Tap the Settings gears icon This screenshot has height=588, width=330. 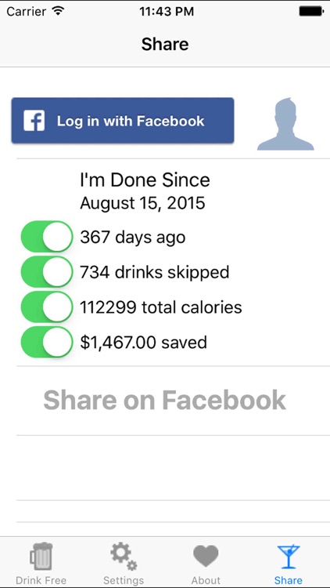coord(124,557)
